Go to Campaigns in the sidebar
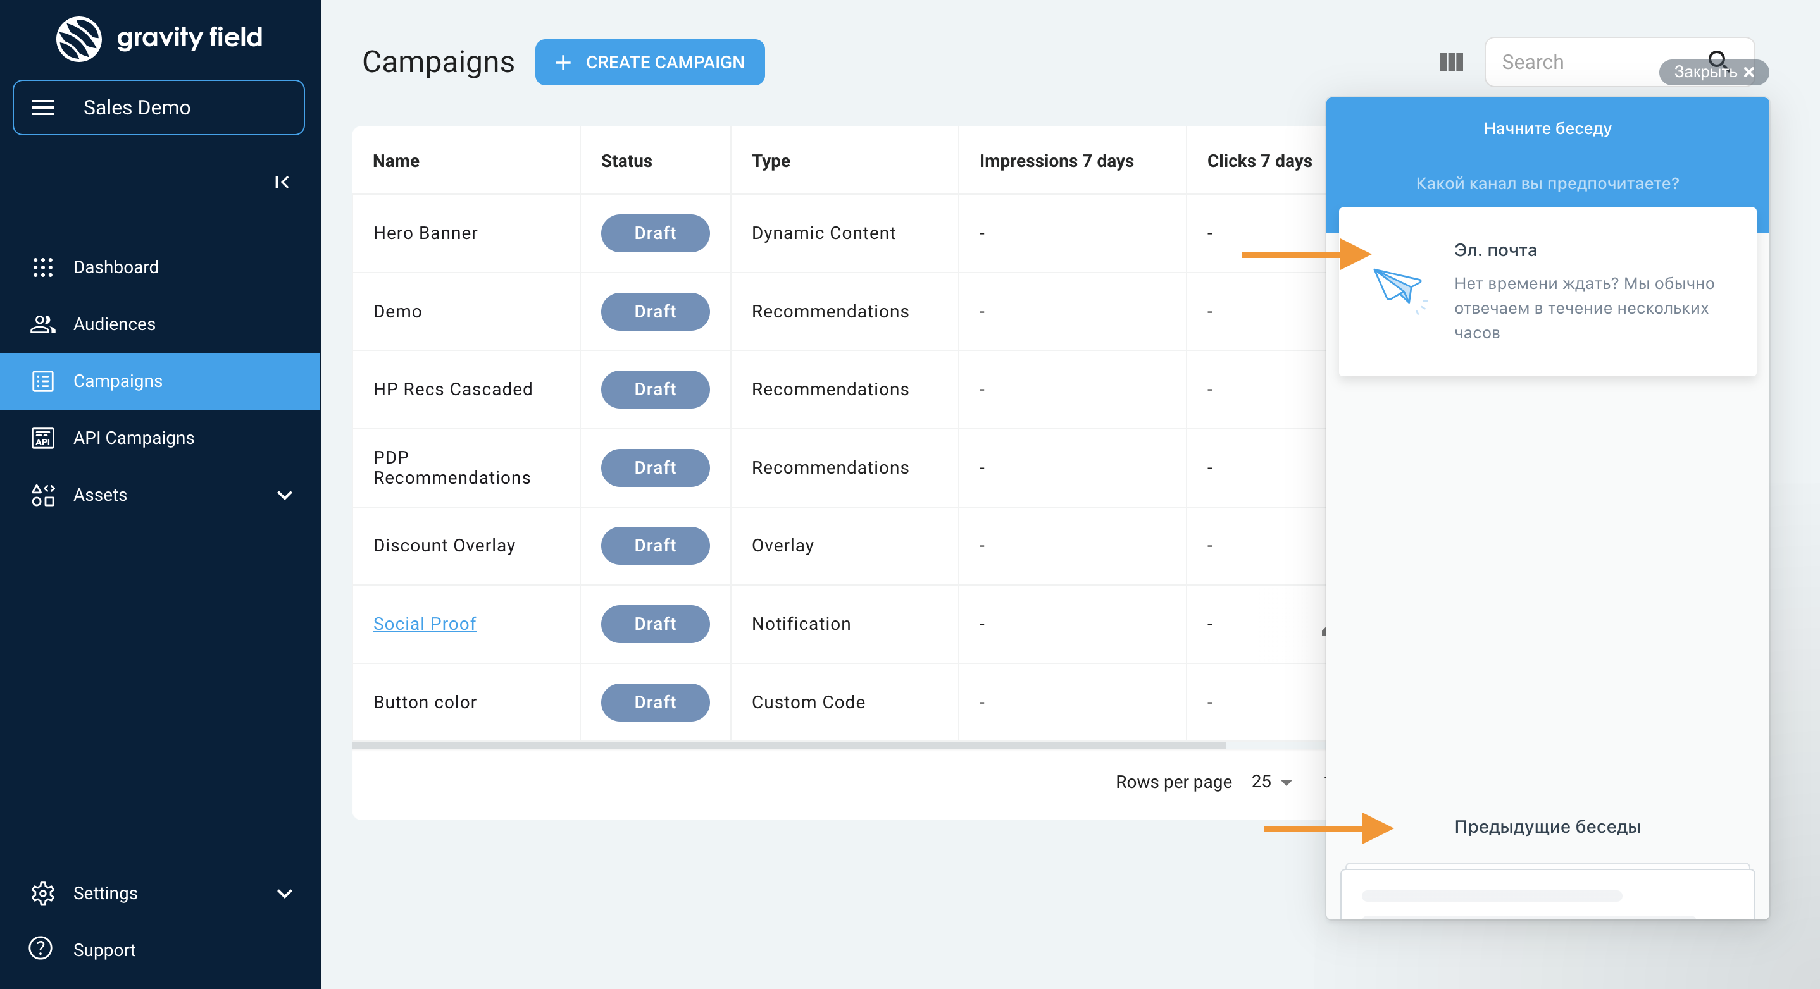This screenshot has height=989, width=1820. coord(117,381)
